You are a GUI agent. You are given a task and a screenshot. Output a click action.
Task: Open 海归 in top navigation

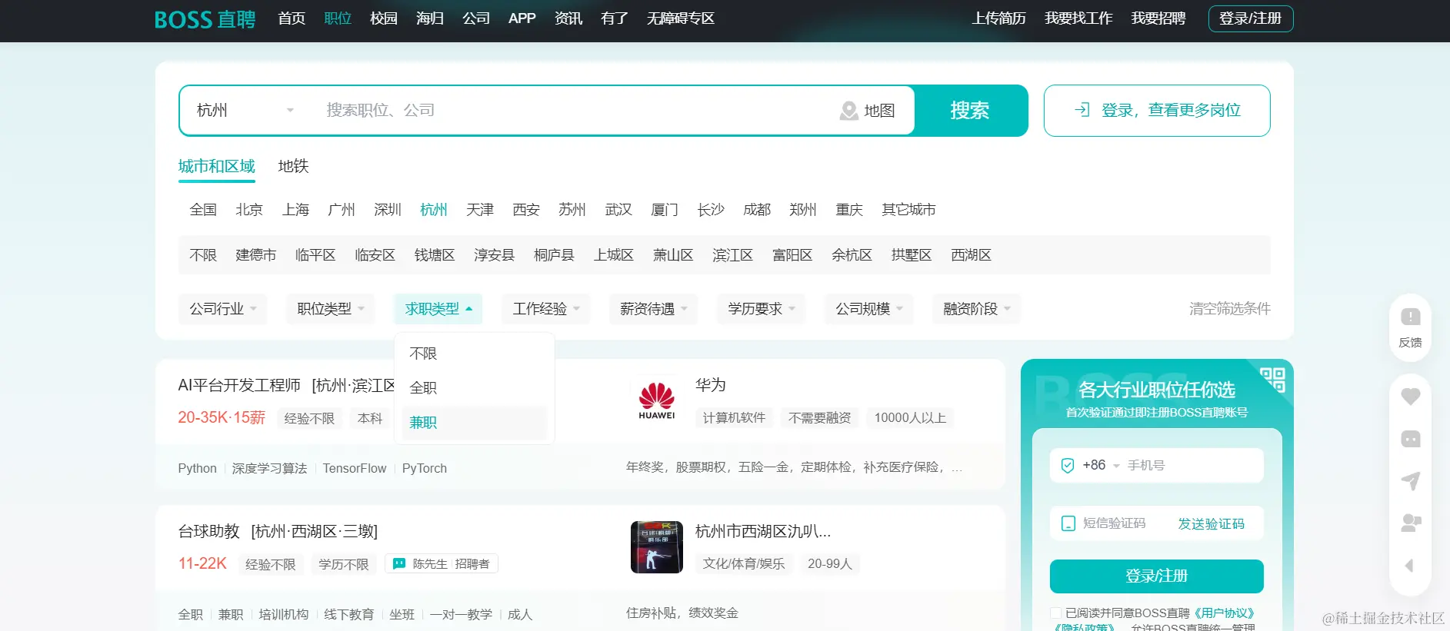click(x=430, y=18)
